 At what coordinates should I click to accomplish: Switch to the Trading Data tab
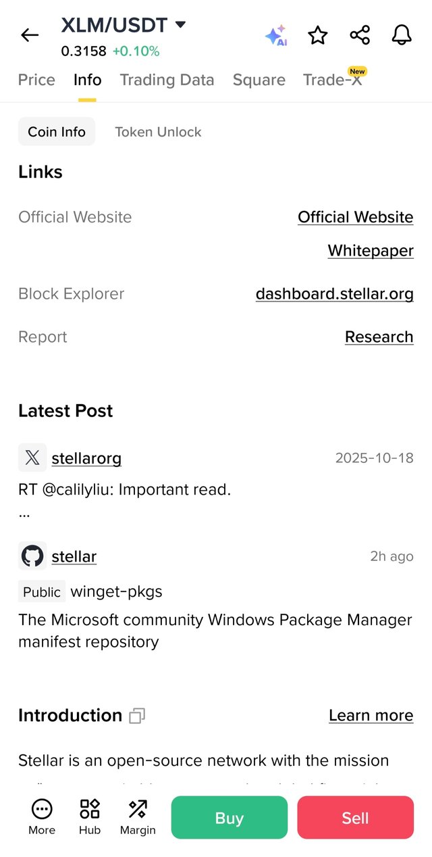coord(167,80)
